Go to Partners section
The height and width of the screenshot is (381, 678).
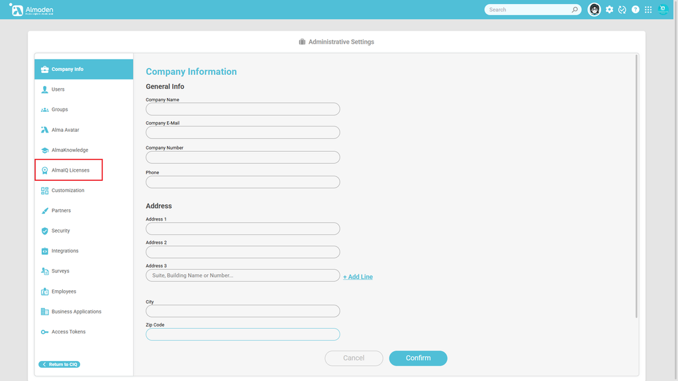[x=84, y=211]
